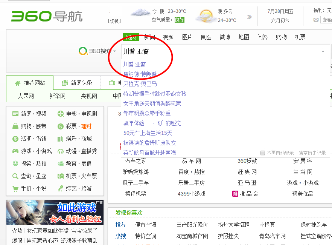332x245 pixels.
Task: Click the headphone icon beside 动漫·直播秀
Action: (x=61, y=151)
